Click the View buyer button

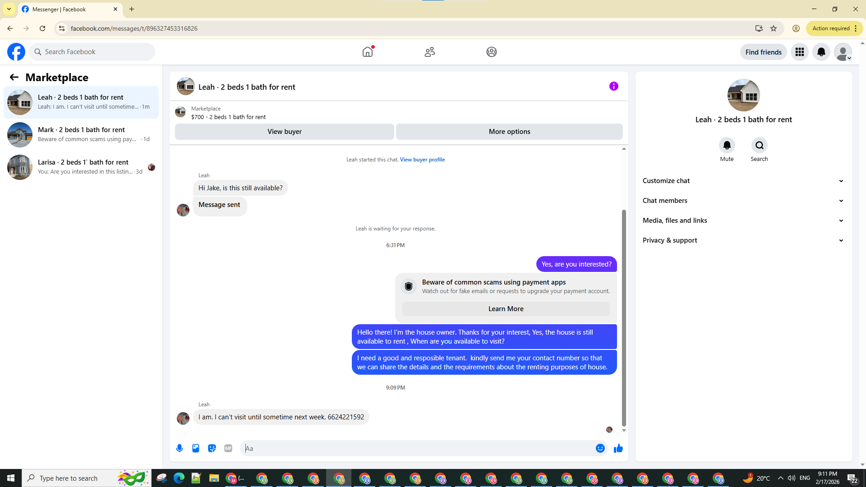pyautogui.click(x=284, y=132)
